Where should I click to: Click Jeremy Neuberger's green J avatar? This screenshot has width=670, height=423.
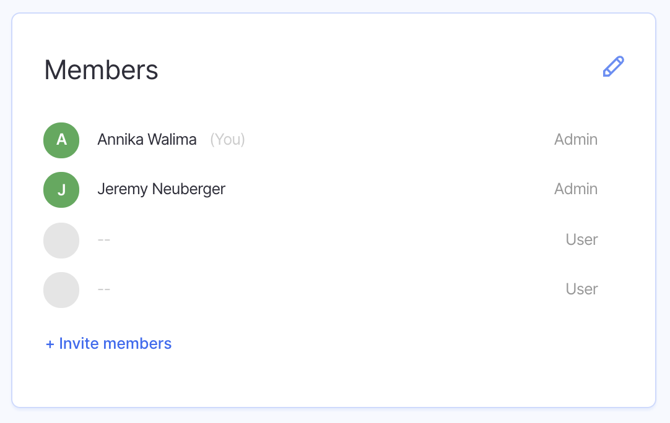point(61,189)
